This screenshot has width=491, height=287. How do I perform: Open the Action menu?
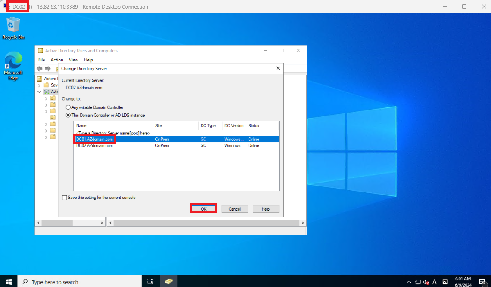[57, 60]
